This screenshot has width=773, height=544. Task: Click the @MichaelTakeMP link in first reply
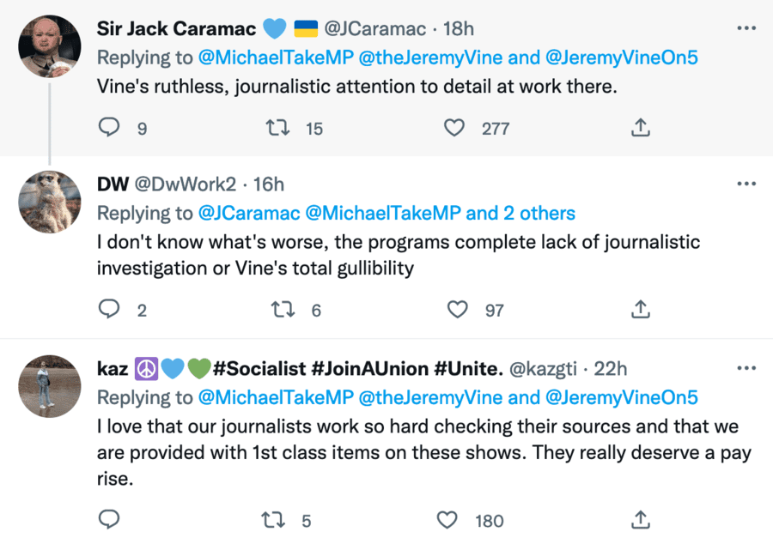pyautogui.click(x=275, y=58)
